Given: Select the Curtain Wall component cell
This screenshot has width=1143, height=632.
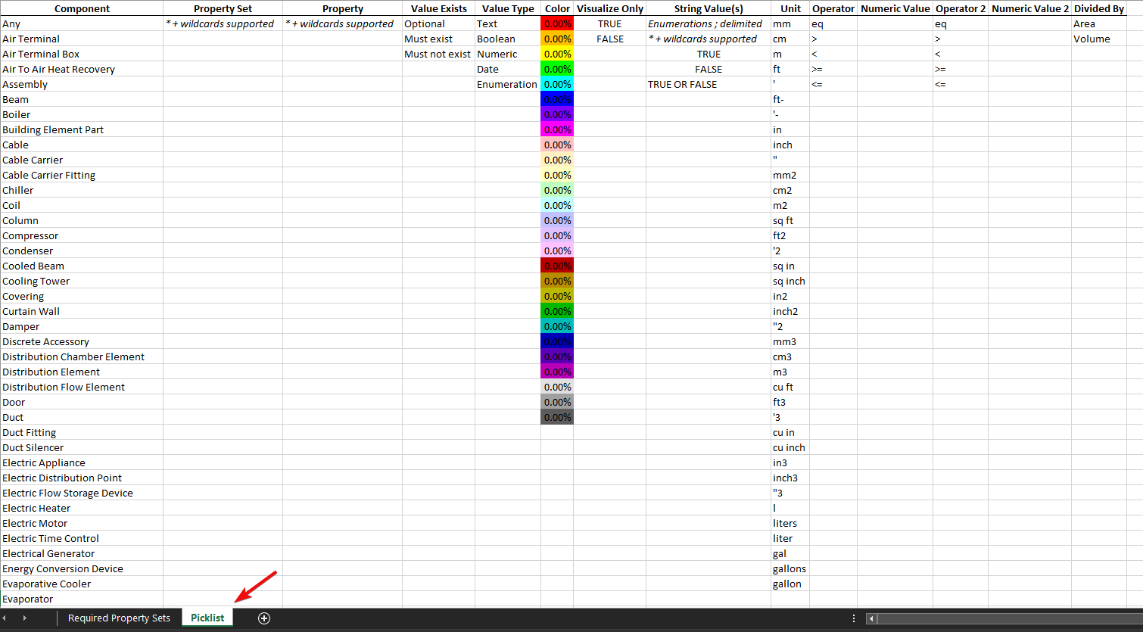Looking at the screenshot, I should (x=82, y=311).
